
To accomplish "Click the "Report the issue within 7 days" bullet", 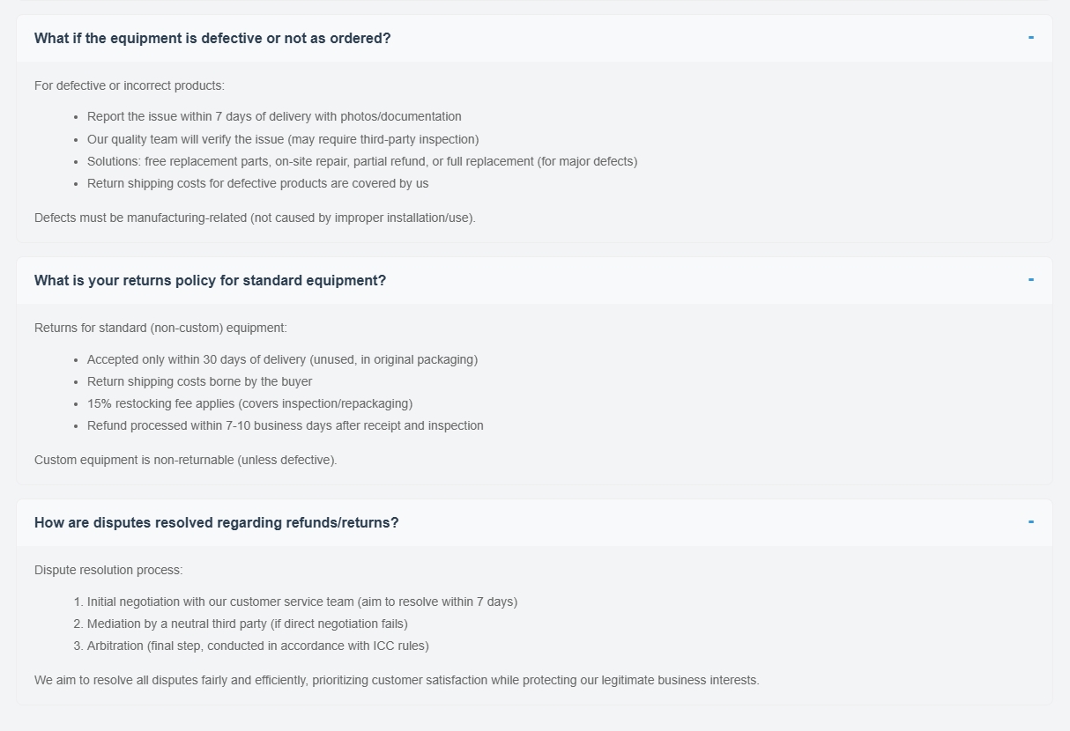I will (x=274, y=116).
